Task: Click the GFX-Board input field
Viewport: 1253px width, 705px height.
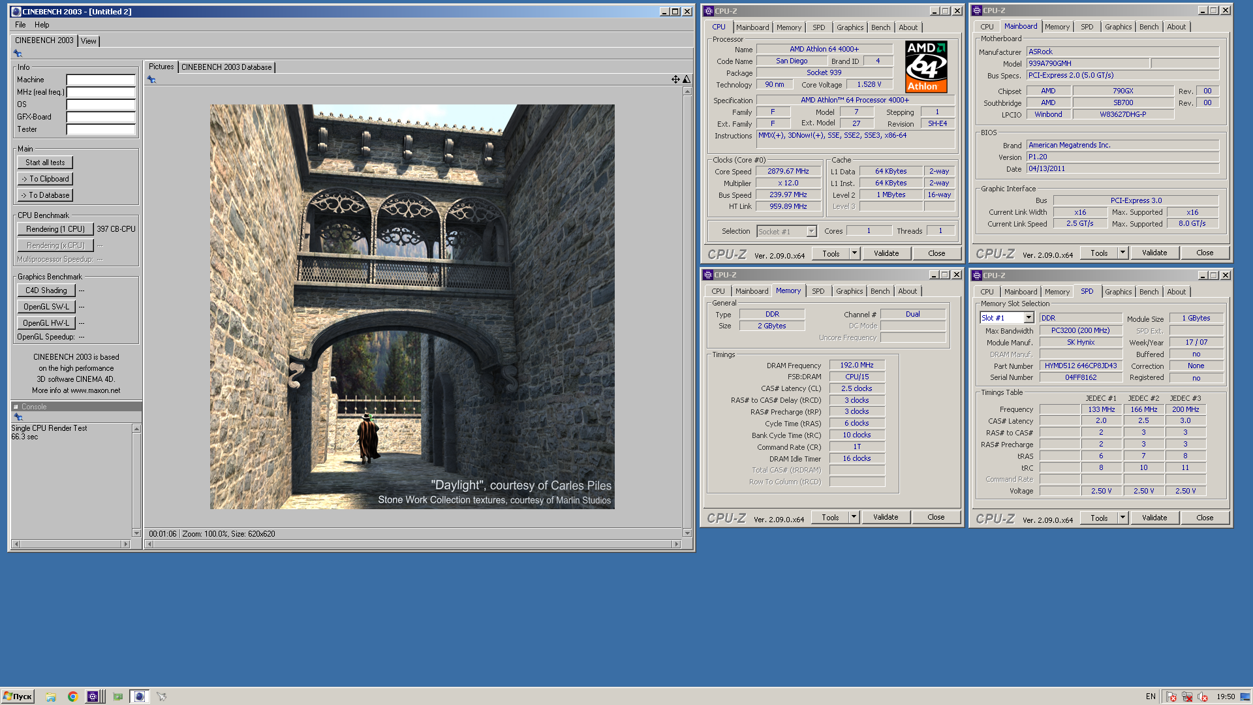Action: pos(101,117)
